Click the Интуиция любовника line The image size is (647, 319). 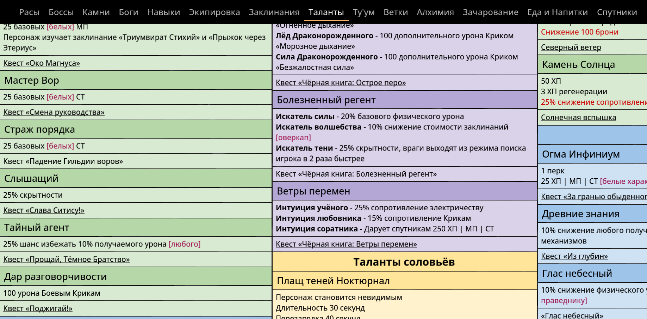pyautogui.click(x=373, y=218)
